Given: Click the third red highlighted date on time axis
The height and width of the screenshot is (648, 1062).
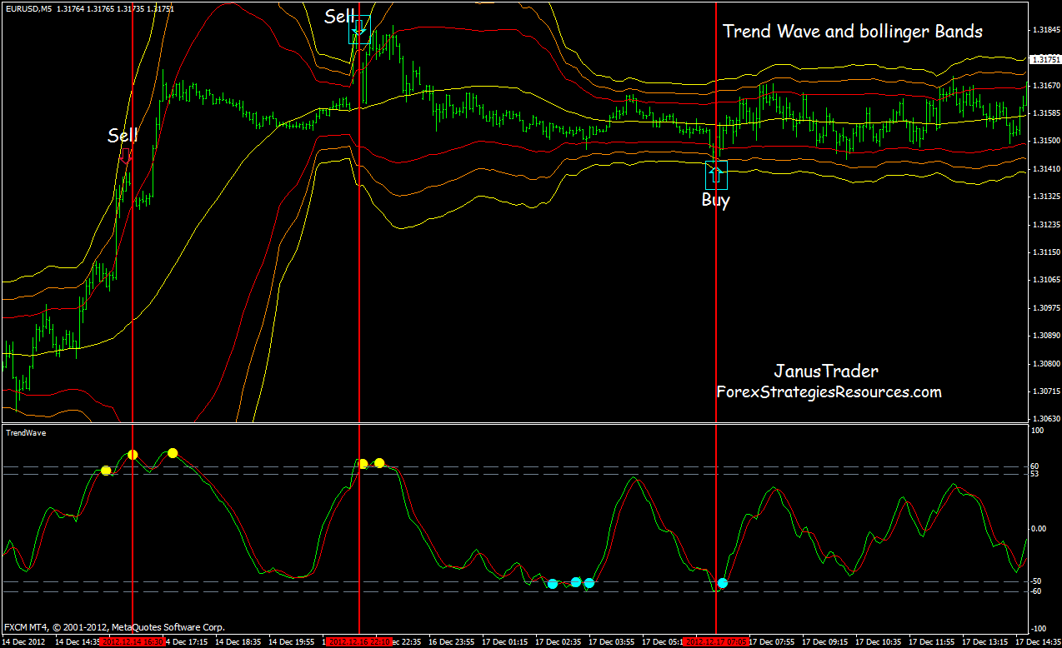Looking at the screenshot, I should (x=716, y=642).
